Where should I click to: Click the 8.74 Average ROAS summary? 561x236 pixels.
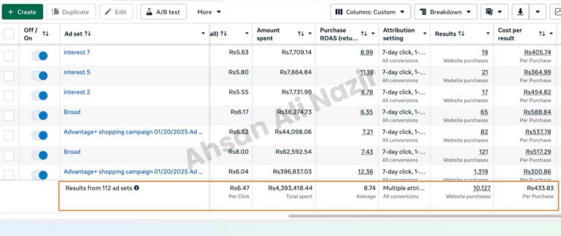[x=369, y=188]
